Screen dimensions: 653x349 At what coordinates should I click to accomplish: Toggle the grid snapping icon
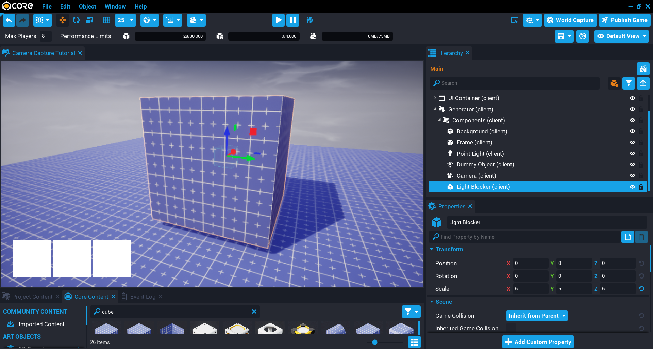click(107, 20)
